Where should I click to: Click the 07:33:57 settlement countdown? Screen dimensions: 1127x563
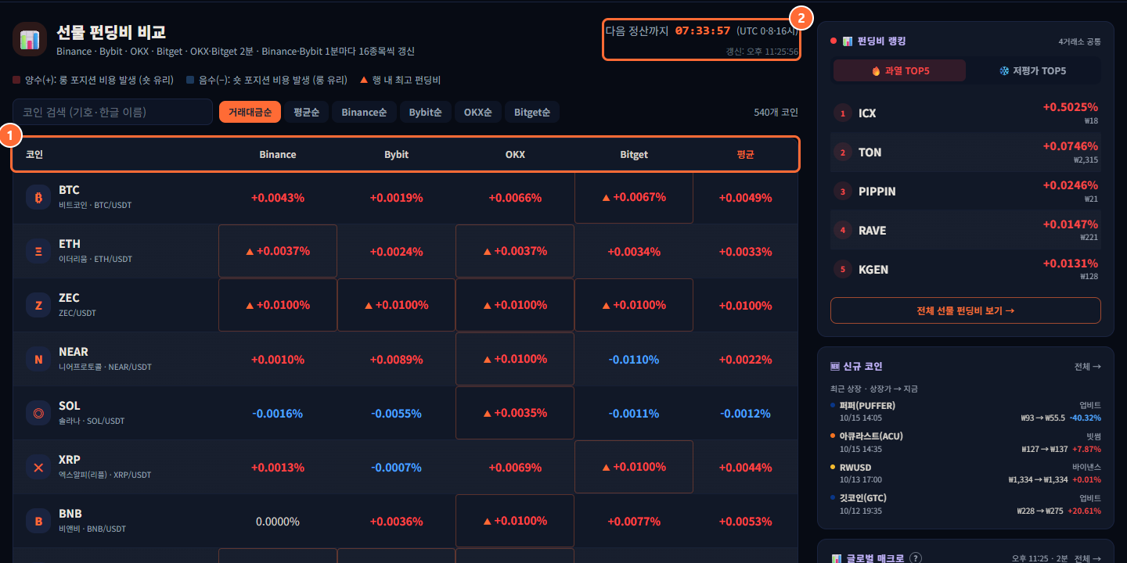click(x=703, y=30)
